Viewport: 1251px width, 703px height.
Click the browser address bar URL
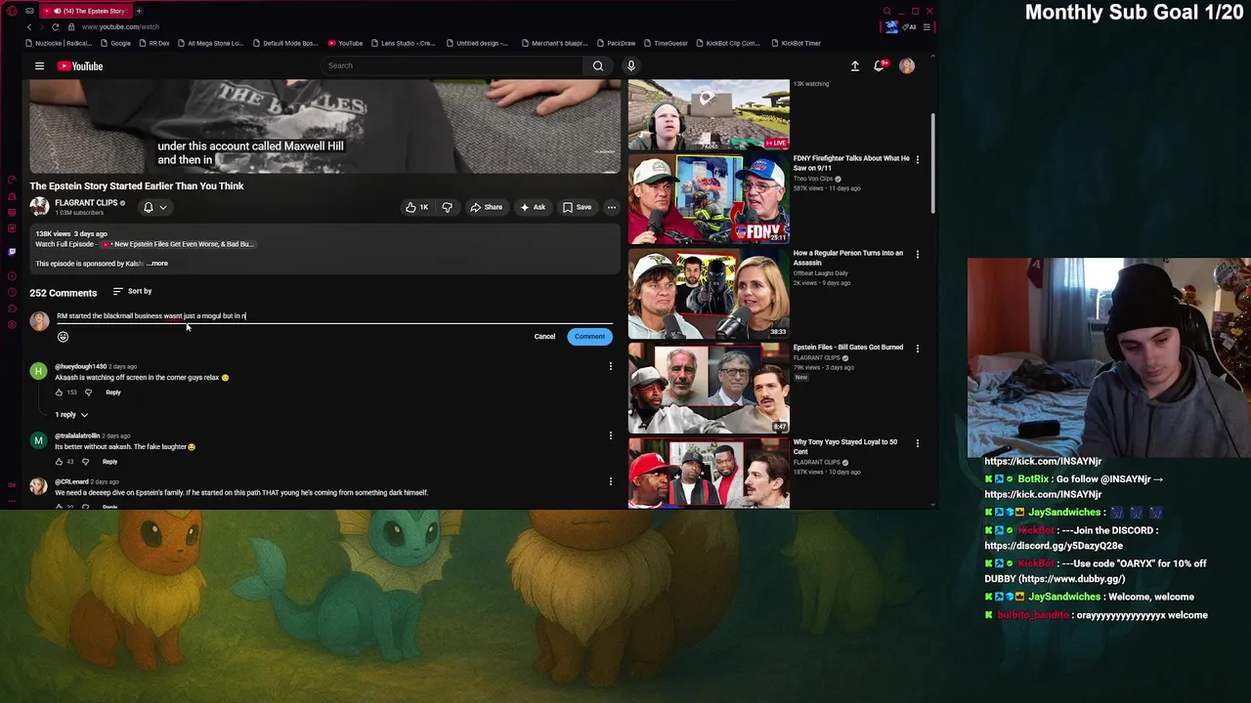(120, 26)
